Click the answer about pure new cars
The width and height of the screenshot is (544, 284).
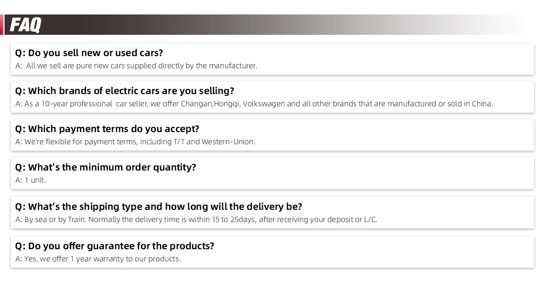pyautogui.click(x=136, y=66)
